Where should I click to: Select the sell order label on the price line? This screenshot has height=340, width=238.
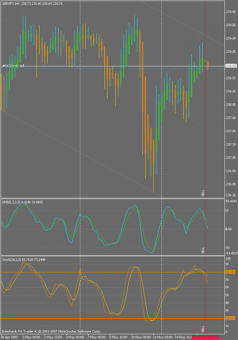point(13,66)
